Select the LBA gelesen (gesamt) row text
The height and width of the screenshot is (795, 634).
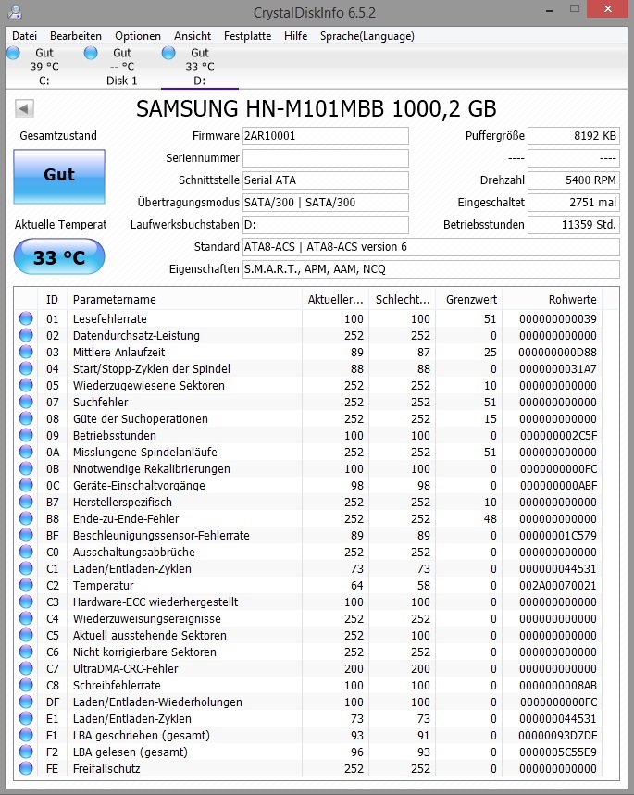[131, 752]
